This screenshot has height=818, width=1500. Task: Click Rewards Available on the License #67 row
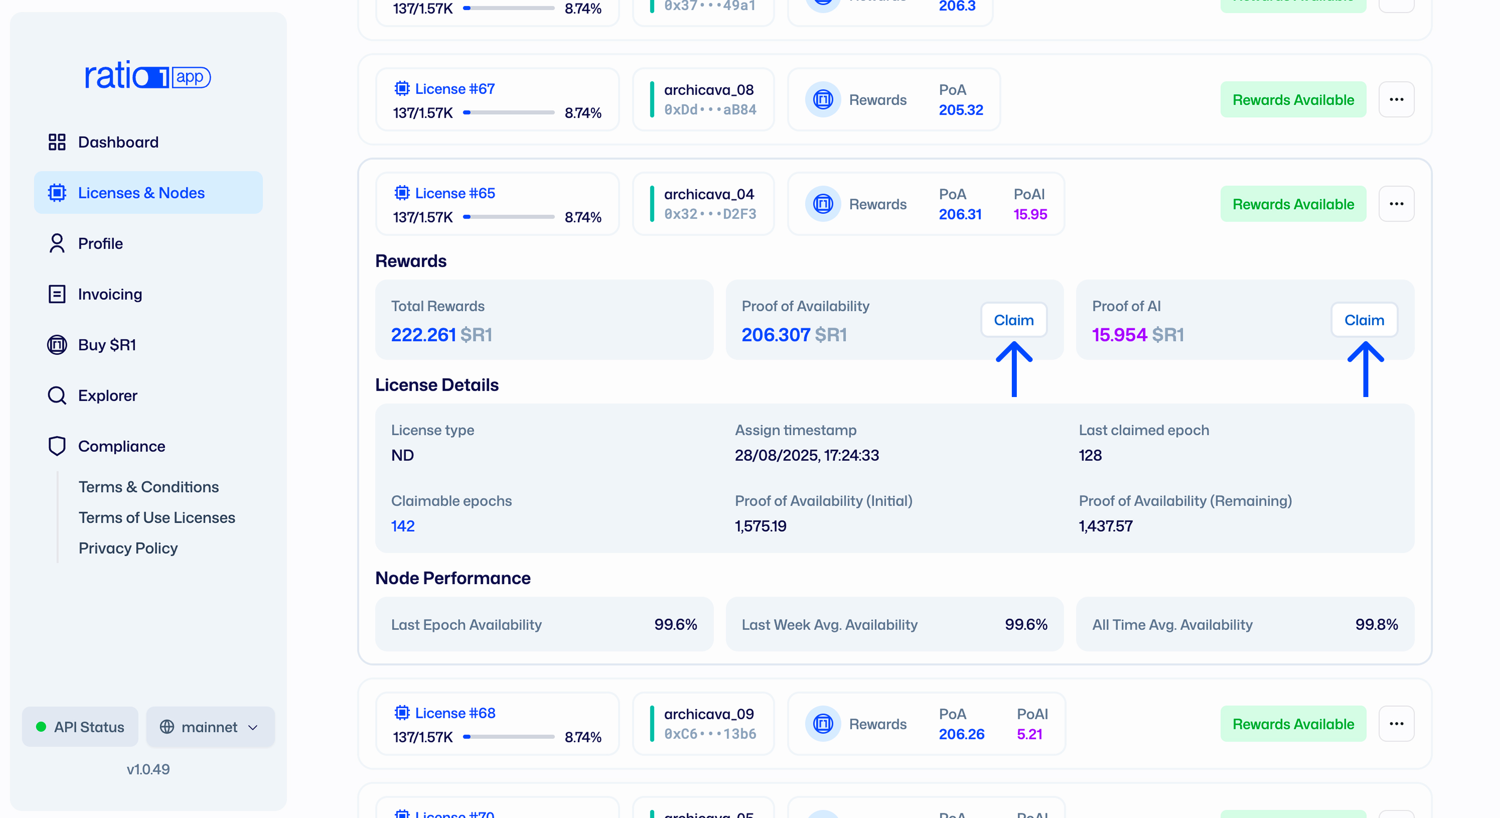(x=1293, y=100)
